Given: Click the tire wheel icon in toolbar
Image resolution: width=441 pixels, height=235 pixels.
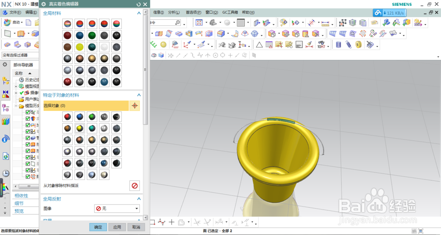Looking at the screenshot, I should (358, 44).
